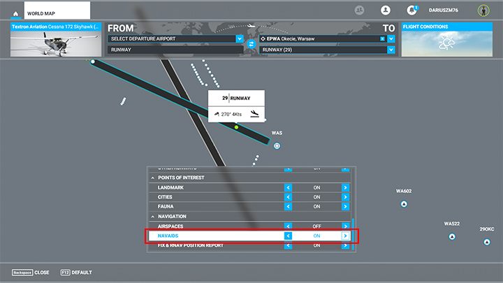The image size is (503, 283).
Task: Close the filter panel via Backspace Close
Action: coord(31,273)
